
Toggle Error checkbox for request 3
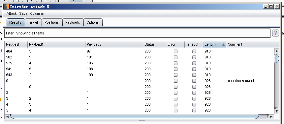click(x=175, y=98)
